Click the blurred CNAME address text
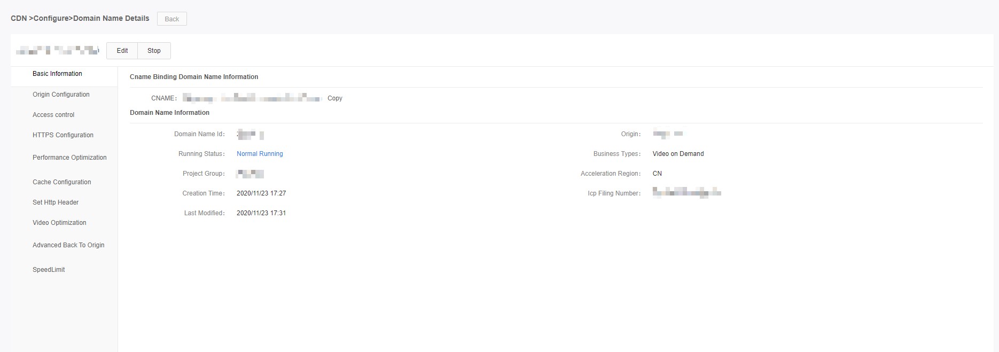 (252, 98)
